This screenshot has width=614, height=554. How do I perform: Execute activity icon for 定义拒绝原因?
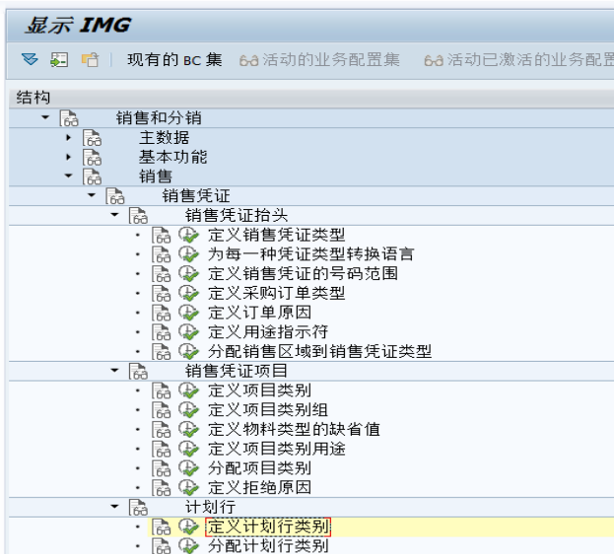189,487
